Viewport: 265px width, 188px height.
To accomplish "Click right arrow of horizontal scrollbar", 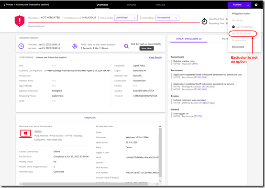I will point(157,184).
